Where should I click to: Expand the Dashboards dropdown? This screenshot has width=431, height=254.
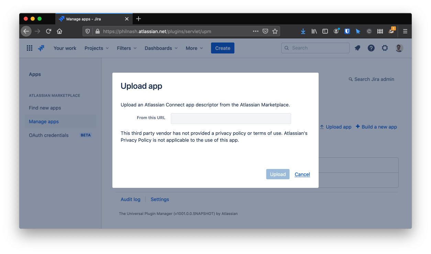[x=161, y=48]
